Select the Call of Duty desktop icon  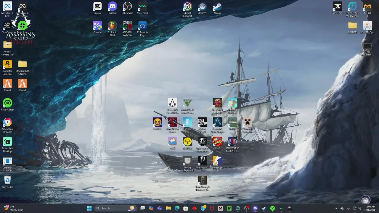click(x=203, y=126)
